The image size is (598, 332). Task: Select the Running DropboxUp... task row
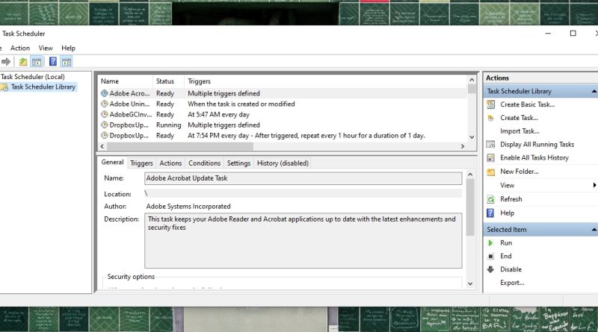click(x=283, y=125)
